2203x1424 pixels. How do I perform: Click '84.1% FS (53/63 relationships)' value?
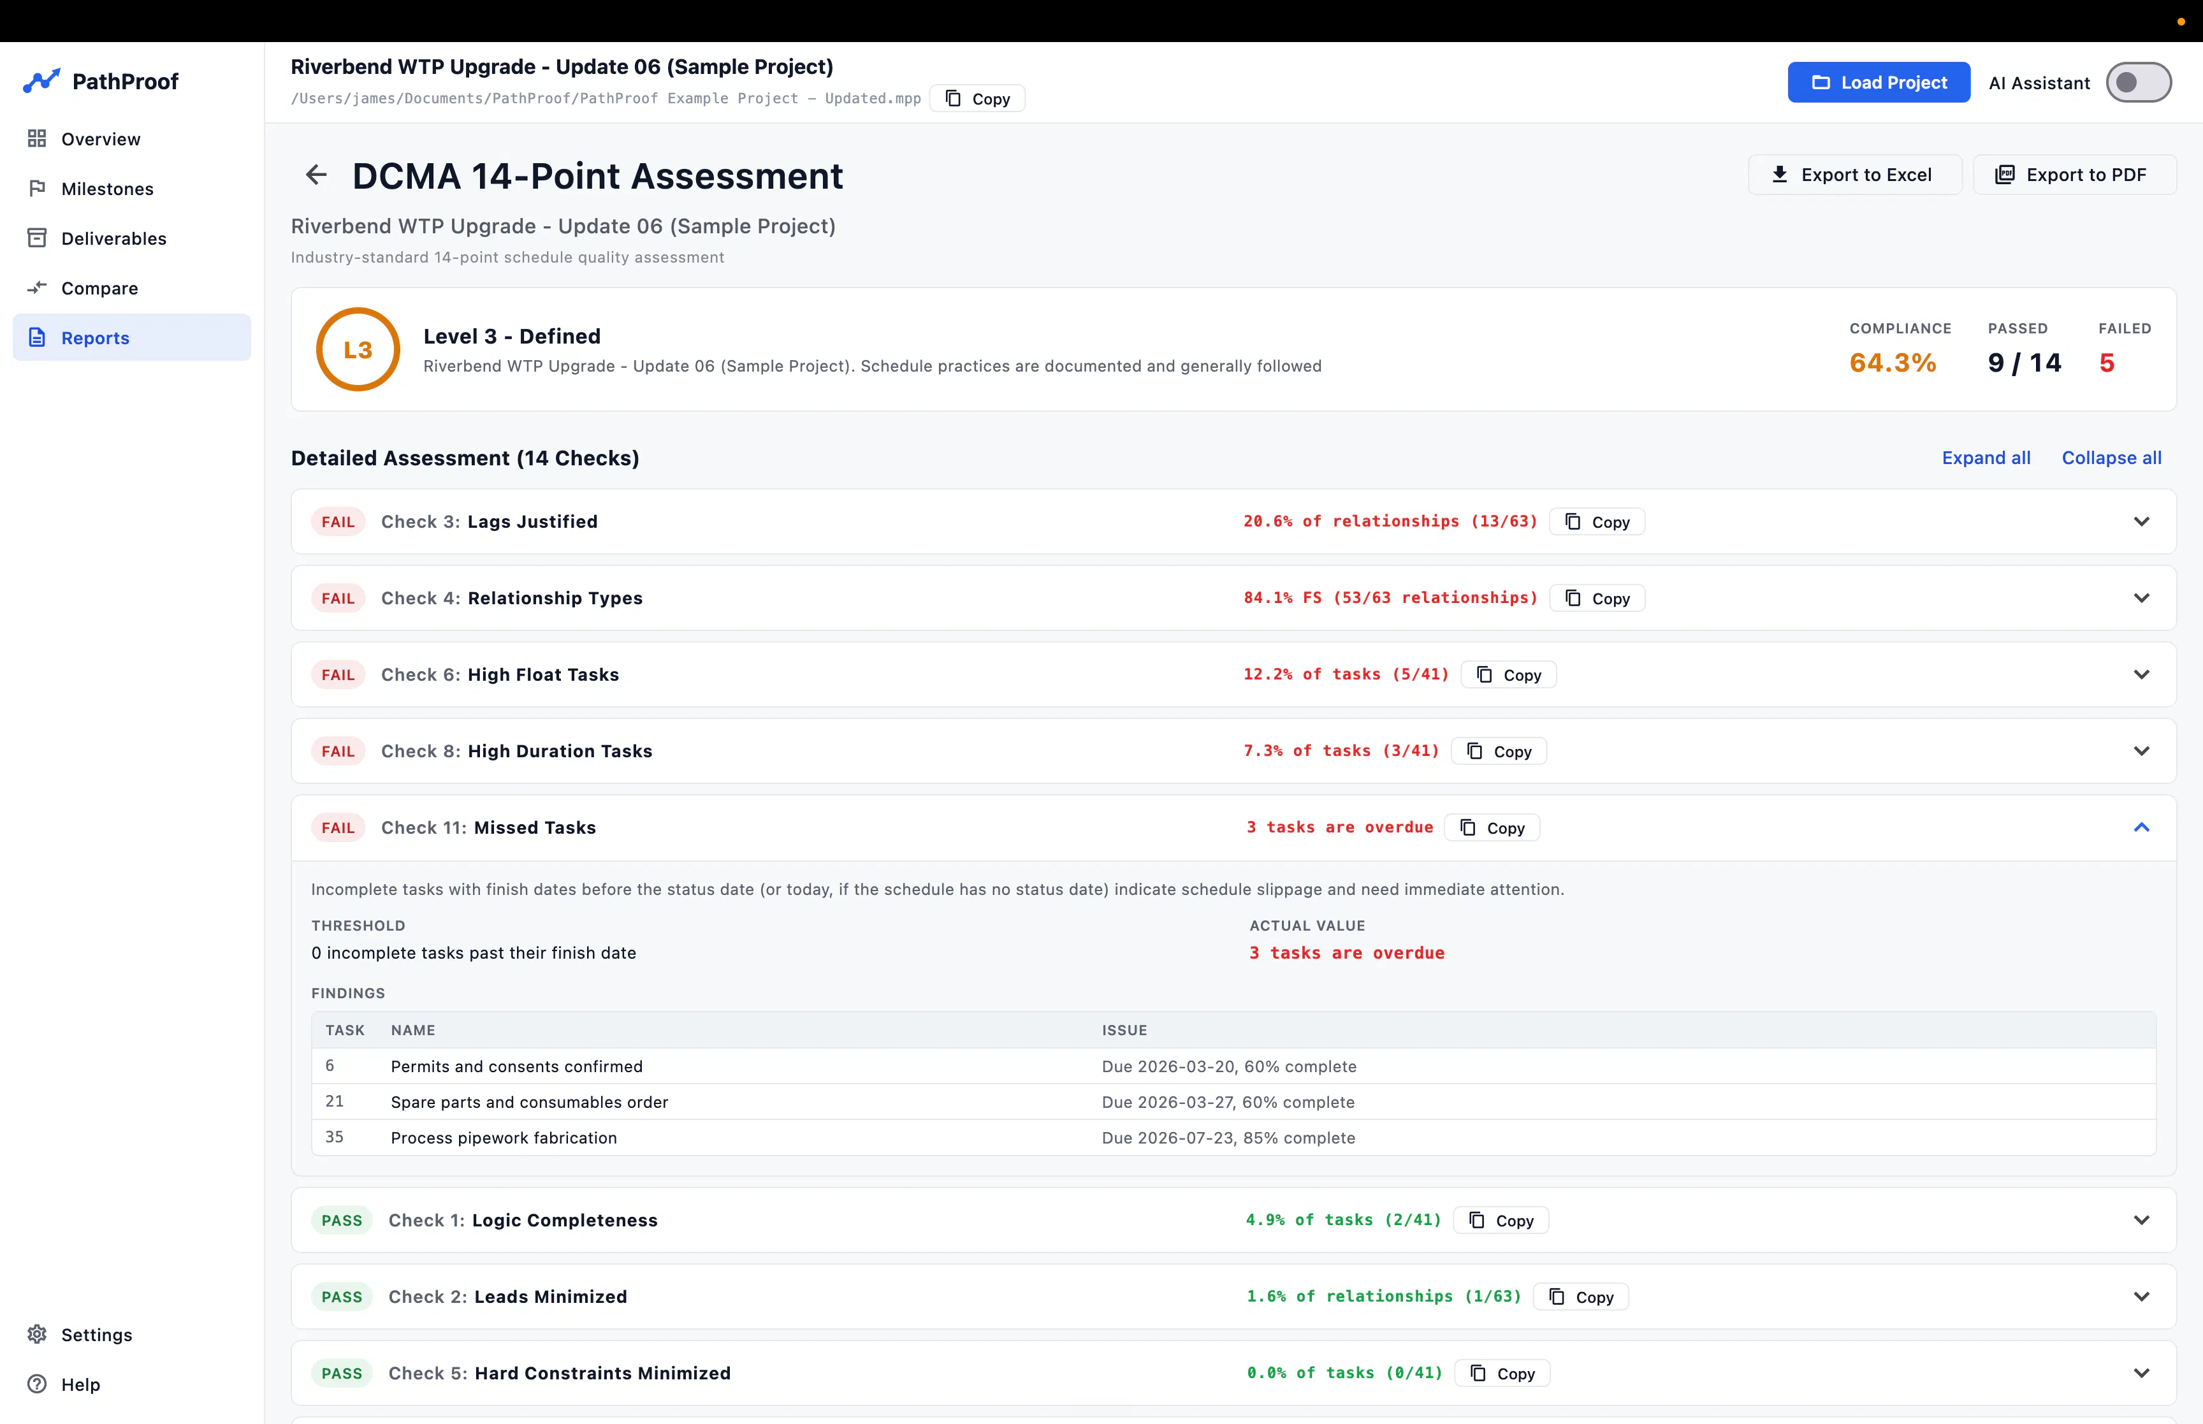[x=1390, y=599]
